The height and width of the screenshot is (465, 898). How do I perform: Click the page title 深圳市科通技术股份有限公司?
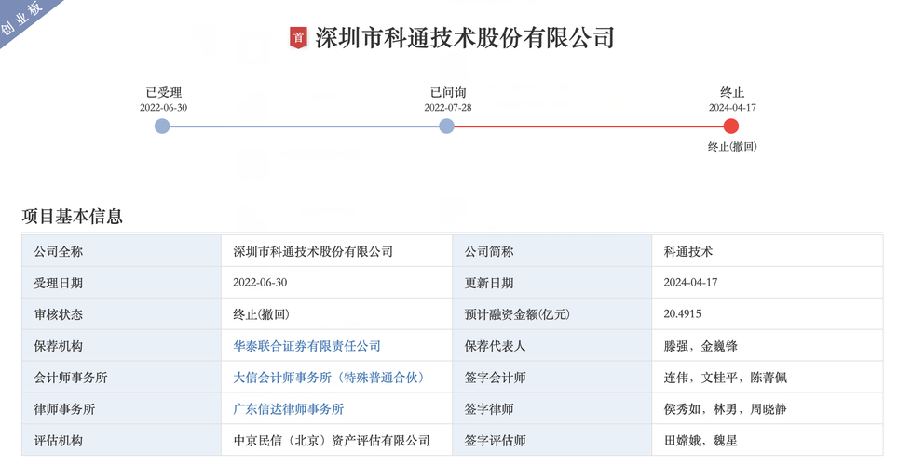pyautogui.click(x=465, y=38)
